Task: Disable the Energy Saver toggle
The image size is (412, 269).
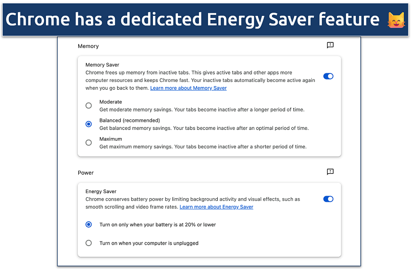Action: point(328,199)
